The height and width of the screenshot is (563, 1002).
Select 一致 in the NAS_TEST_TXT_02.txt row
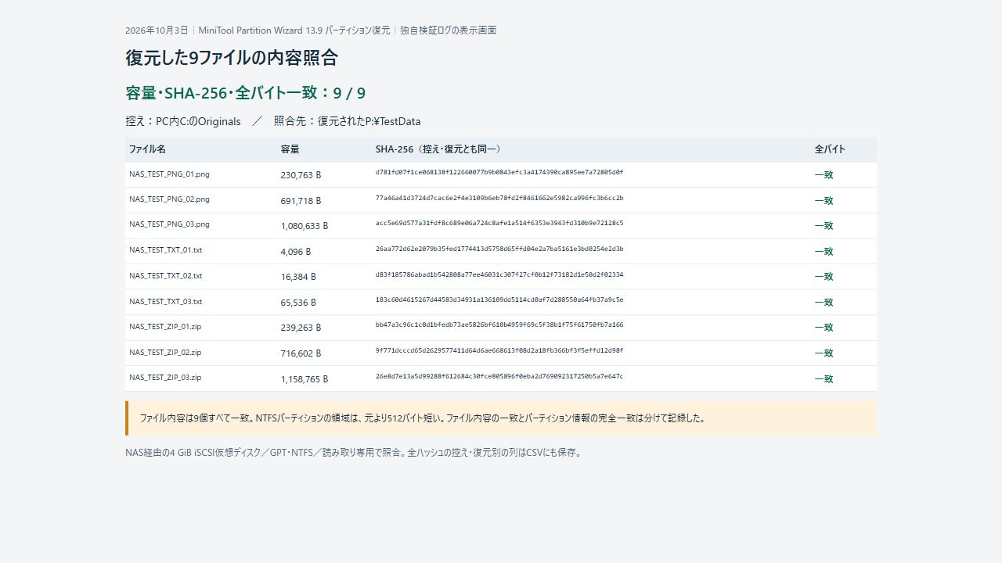click(824, 277)
